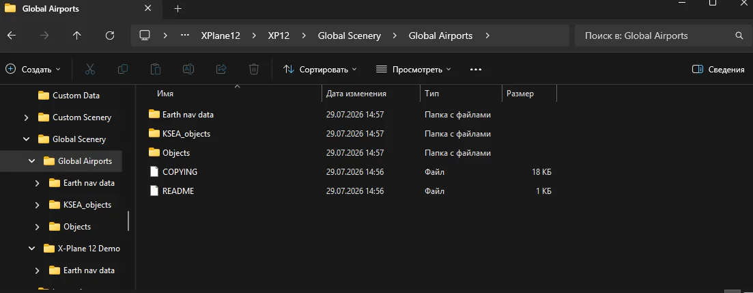Click the This PC monitor icon in address bar
Image resolution: width=753 pixels, height=293 pixels.
[x=145, y=36]
